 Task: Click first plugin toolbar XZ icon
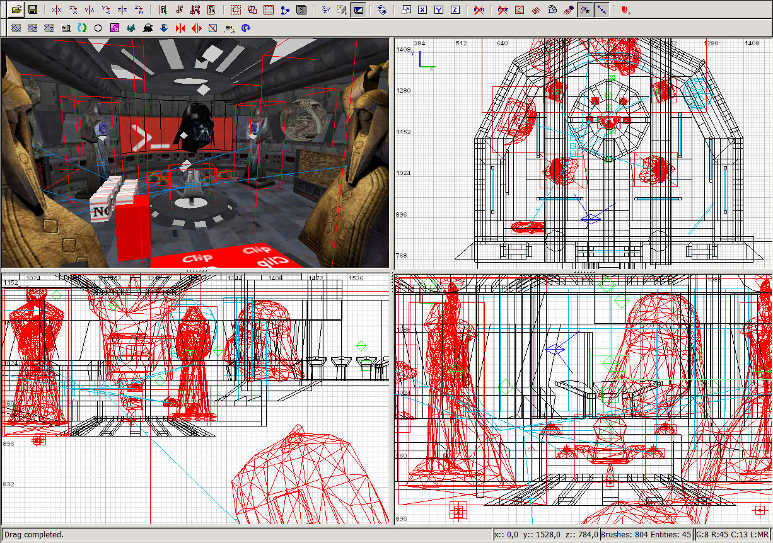point(33,28)
